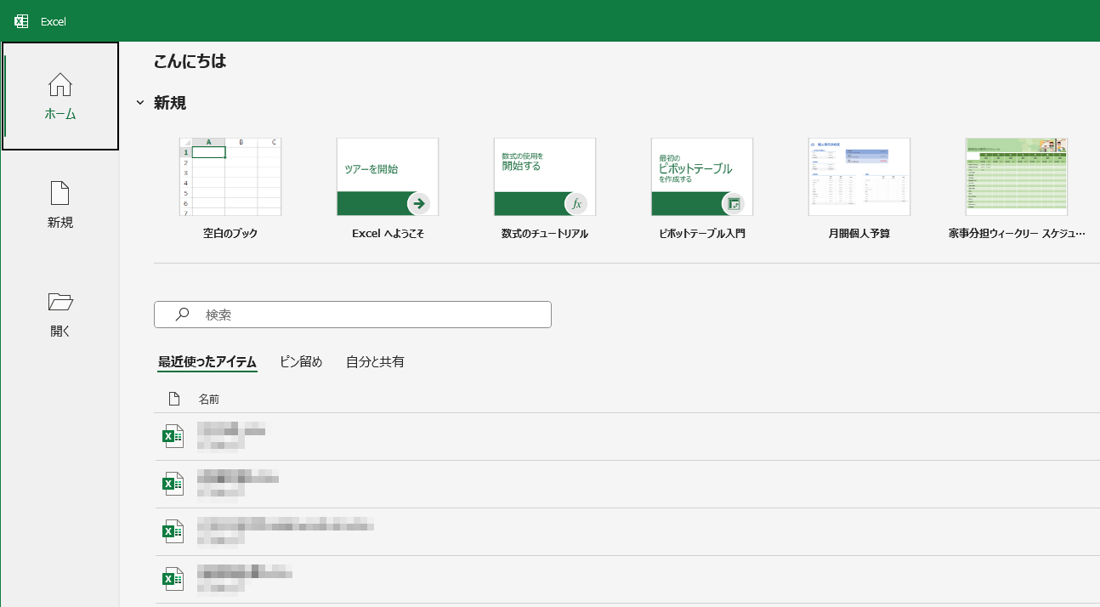The image size is (1100, 607).
Task: Open the Excel へようこそ tour template
Action: pos(387,176)
